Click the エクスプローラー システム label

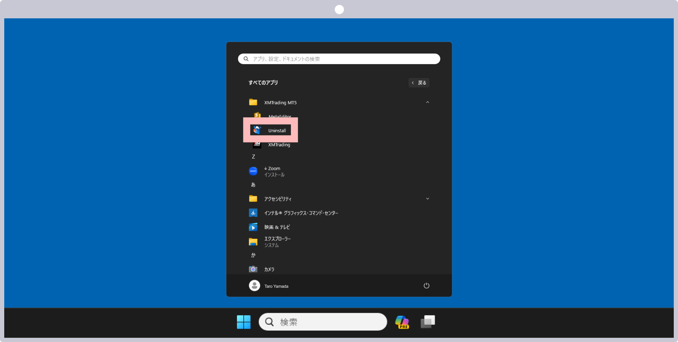click(x=278, y=242)
